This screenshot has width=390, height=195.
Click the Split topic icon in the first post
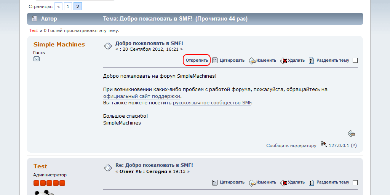click(x=311, y=61)
